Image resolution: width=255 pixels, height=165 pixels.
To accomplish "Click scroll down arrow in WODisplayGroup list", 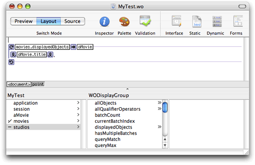I will (x=165, y=145).
